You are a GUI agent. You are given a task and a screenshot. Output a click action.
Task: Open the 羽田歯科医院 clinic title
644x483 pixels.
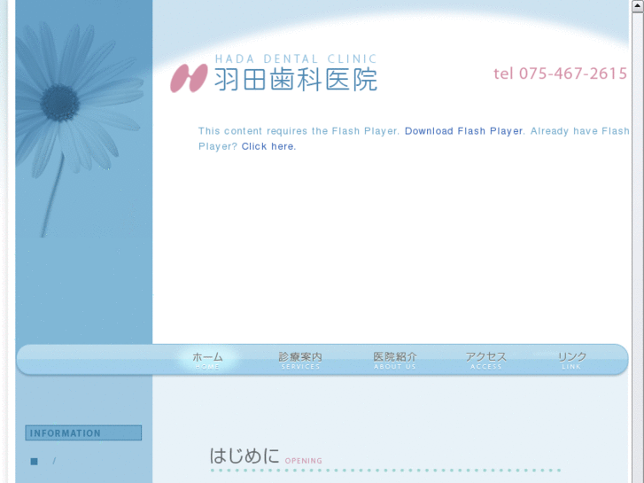(296, 80)
